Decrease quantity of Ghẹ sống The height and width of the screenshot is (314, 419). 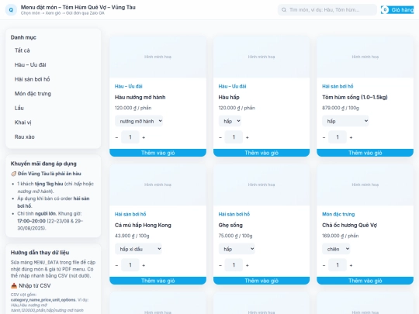[220, 265]
